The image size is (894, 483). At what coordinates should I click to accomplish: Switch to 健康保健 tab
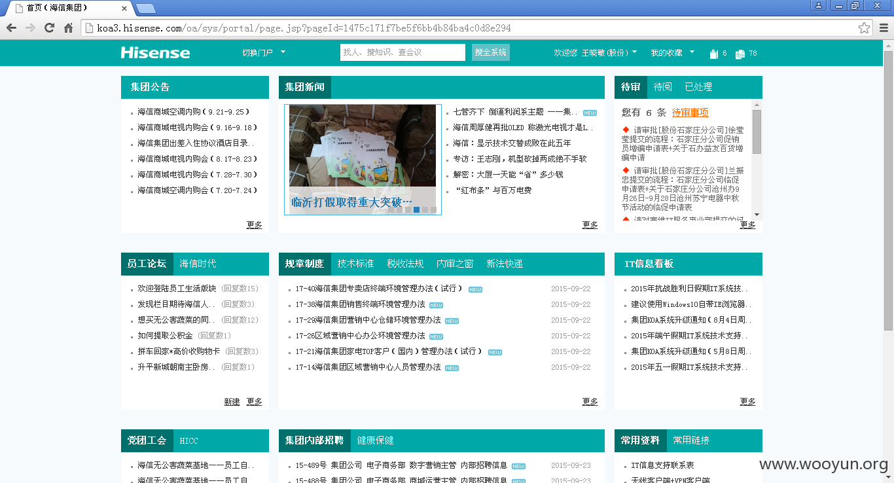(376, 440)
